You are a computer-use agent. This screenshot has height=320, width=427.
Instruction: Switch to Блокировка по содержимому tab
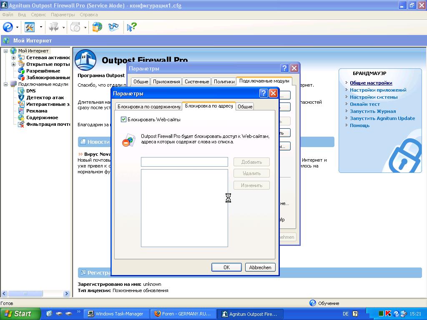click(x=149, y=107)
